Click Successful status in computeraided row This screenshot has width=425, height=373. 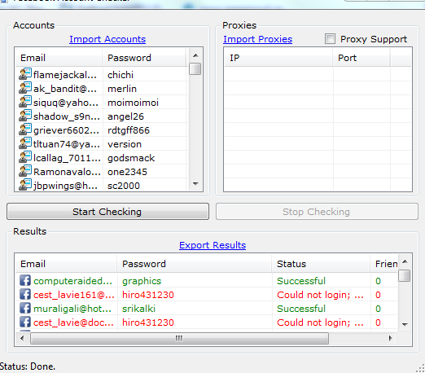coord(301,281)
